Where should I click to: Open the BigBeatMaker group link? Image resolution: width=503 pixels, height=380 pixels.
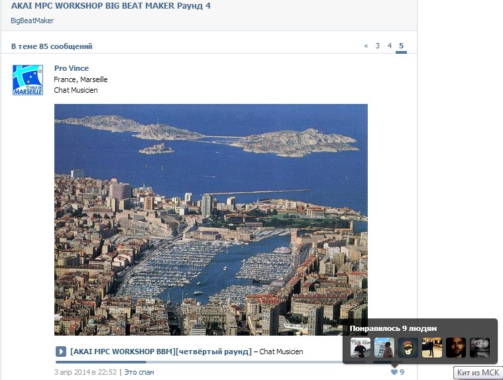(32, 21)
